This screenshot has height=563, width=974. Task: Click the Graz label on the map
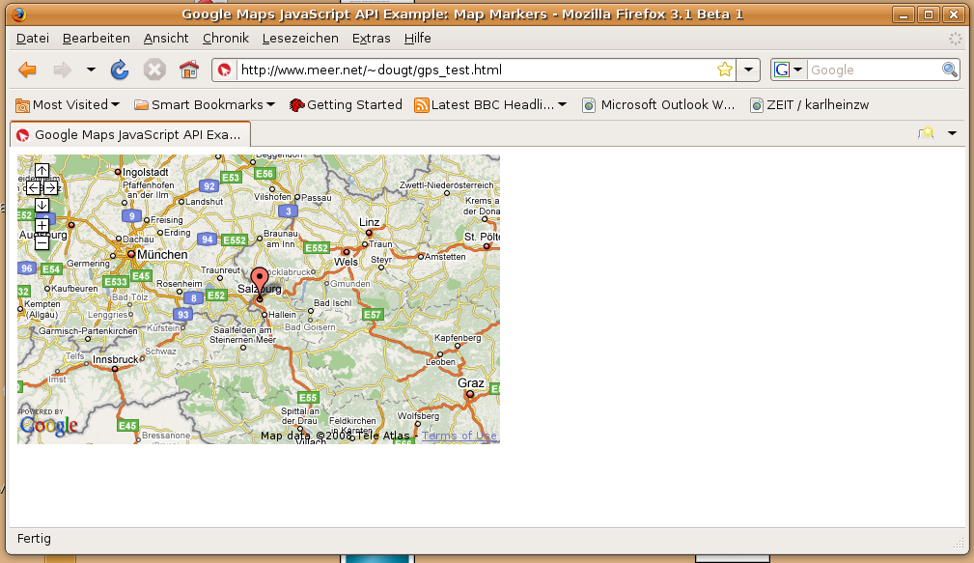pyautogui.click(x=470, y=382)
